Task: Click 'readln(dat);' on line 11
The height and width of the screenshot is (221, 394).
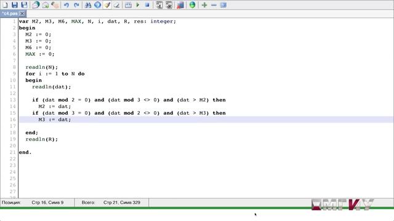Action: (52, 87)
